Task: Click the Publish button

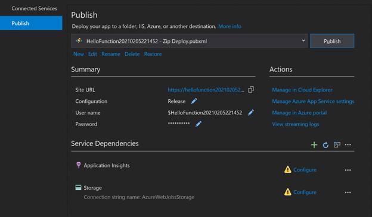Action: (x=332, y=41)
